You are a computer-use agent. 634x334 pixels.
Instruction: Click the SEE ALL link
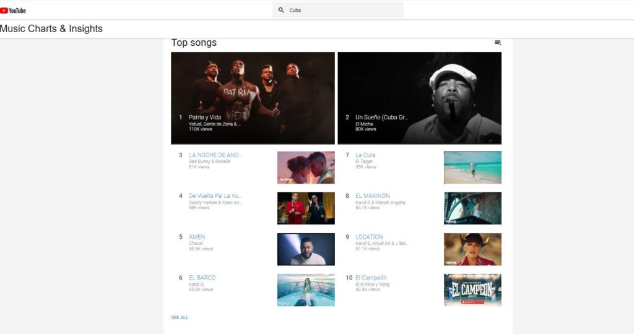[180, 318]
